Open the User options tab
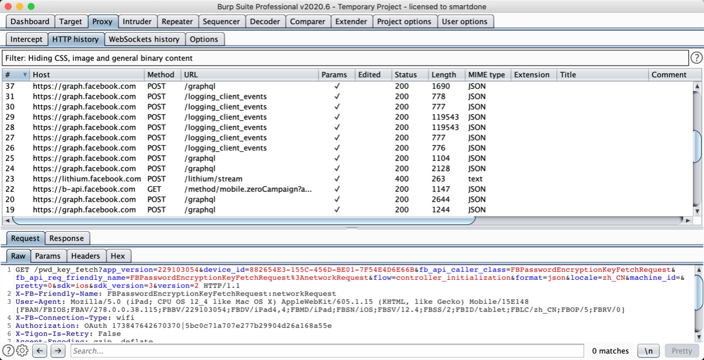 [x=465, y=21]
